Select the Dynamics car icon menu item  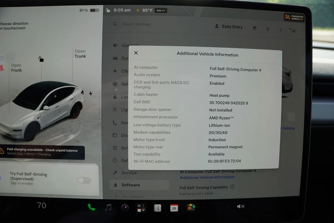(121, 58)
